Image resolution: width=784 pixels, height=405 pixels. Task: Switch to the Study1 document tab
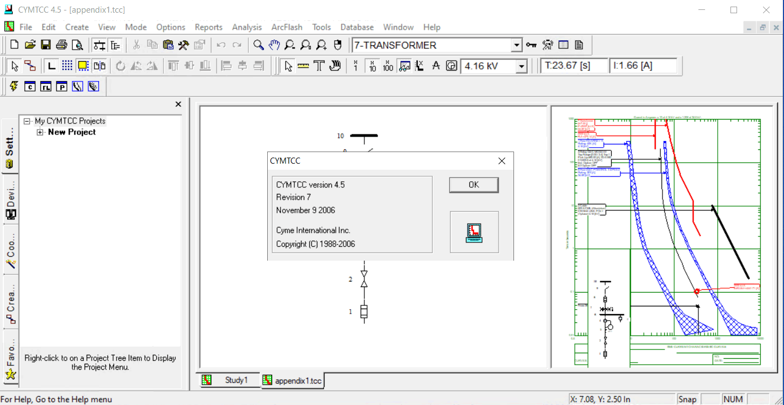[x=230, y=380]
